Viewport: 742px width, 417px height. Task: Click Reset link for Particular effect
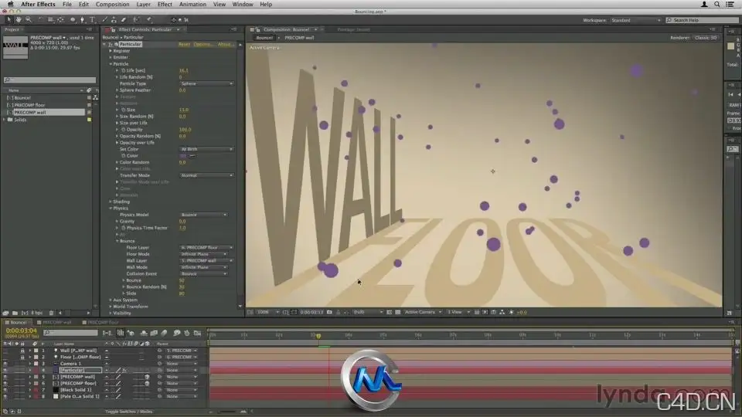tap(184, 45)
